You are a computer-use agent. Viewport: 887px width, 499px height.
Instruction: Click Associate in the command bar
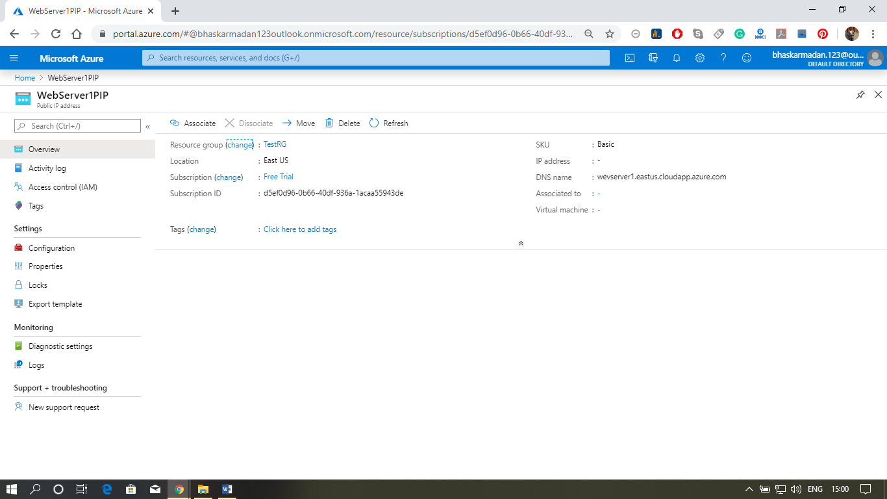(x=193, y=123)
